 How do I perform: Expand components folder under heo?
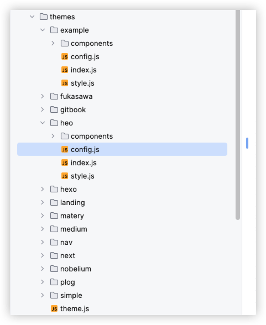pyautogui.click(x=53, y=136)
